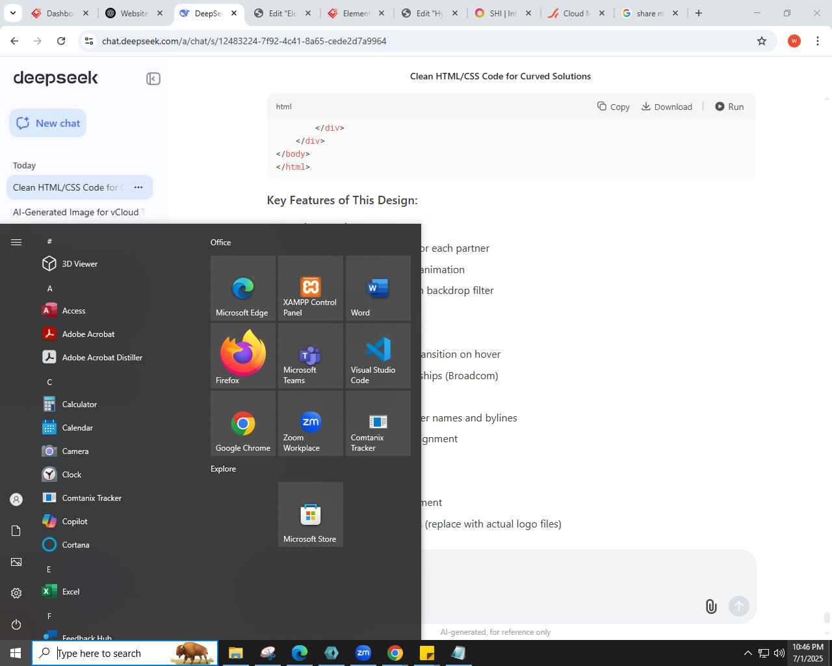Collapse the DeepSeek sidebar

pos(153,79)
